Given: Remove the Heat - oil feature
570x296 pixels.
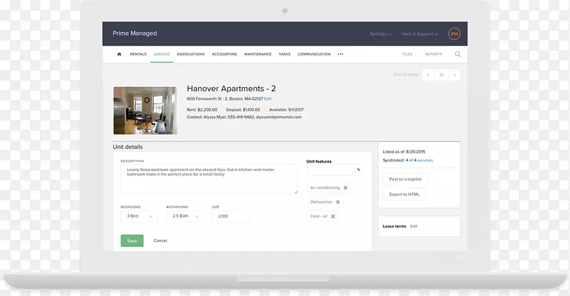Looking at the screenshot, I should [x=333, y=216].
